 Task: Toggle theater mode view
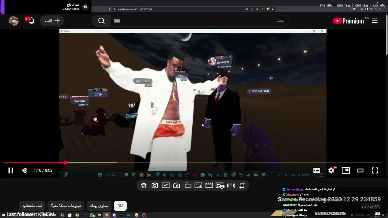coord(360,170)
